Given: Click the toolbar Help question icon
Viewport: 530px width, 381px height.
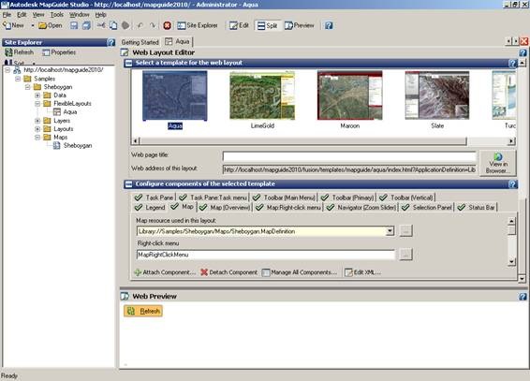Looking at the screenshot, I should [x=329, y=25].
